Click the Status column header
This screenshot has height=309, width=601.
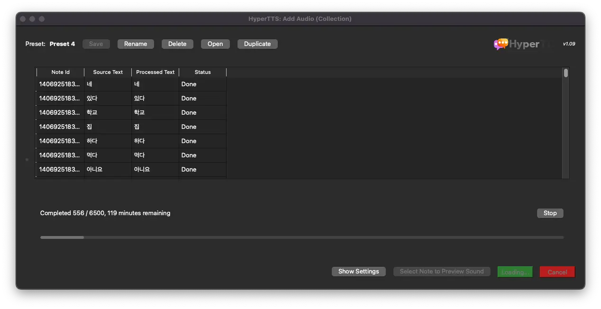pos(203,73)
